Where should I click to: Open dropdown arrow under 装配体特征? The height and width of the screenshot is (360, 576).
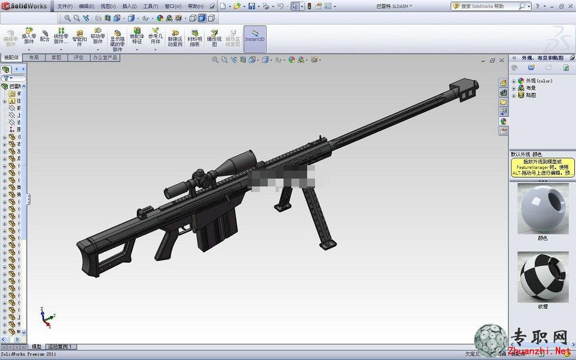(137, 50)
